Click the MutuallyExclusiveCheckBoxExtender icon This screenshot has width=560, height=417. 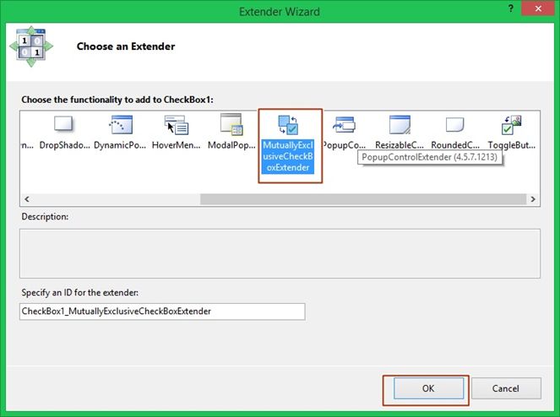coord(288,125)
